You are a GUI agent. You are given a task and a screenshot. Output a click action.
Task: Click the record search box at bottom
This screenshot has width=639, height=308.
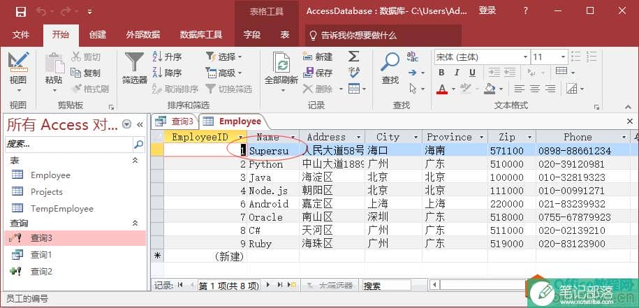click(x=386, y=286)
